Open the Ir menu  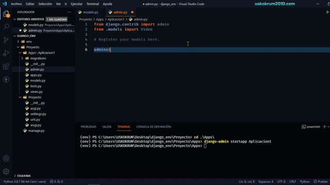65,4
